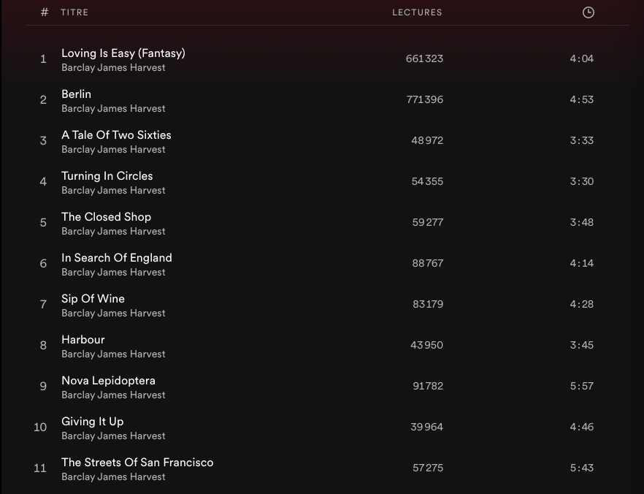644x494 pixels.
Task: Open the song titled Berlin
Action: click(x=77, y=94)
